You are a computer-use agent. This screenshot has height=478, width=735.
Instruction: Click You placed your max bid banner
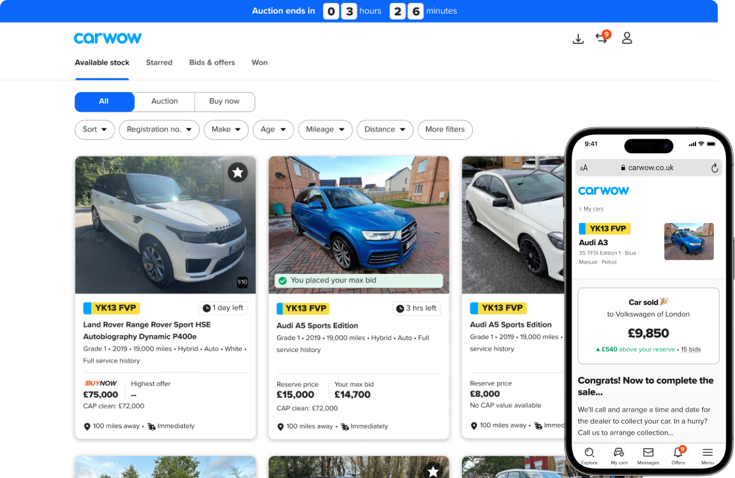359,281
